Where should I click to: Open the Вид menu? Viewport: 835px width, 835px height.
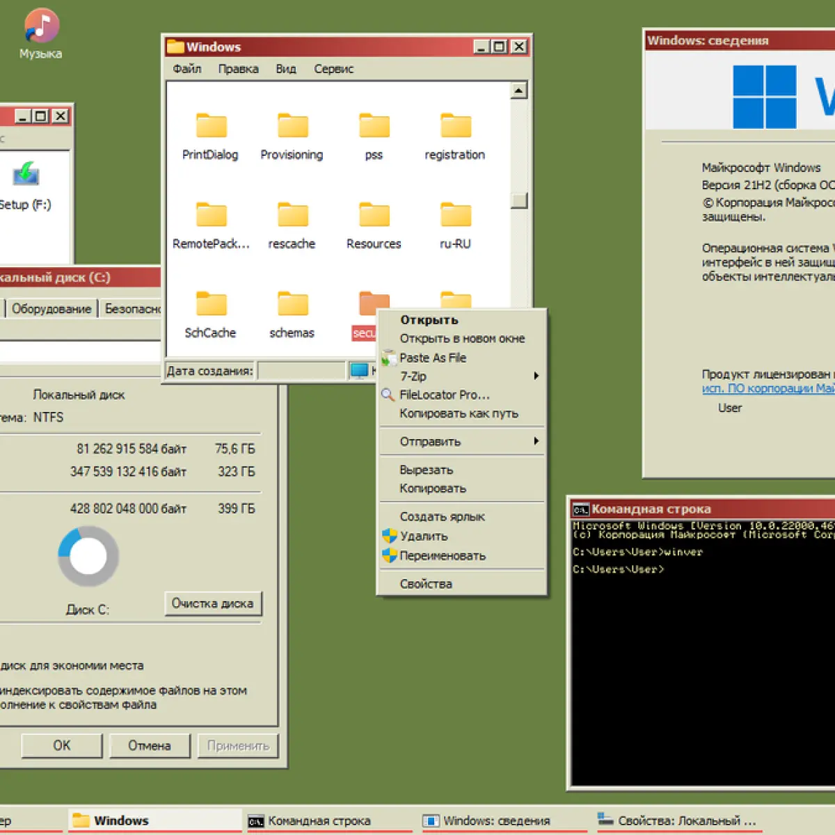click(x=286, y=69)
